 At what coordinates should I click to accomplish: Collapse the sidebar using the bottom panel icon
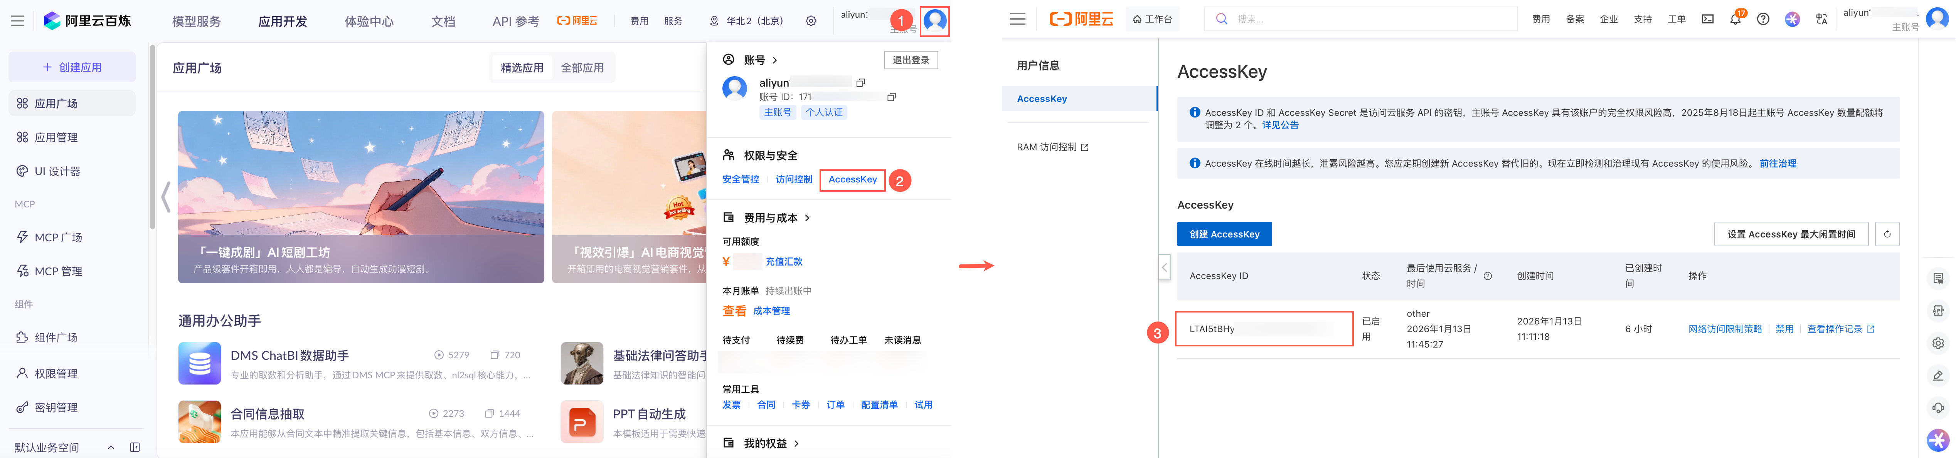pyautogui.click(x=135, y=447)
